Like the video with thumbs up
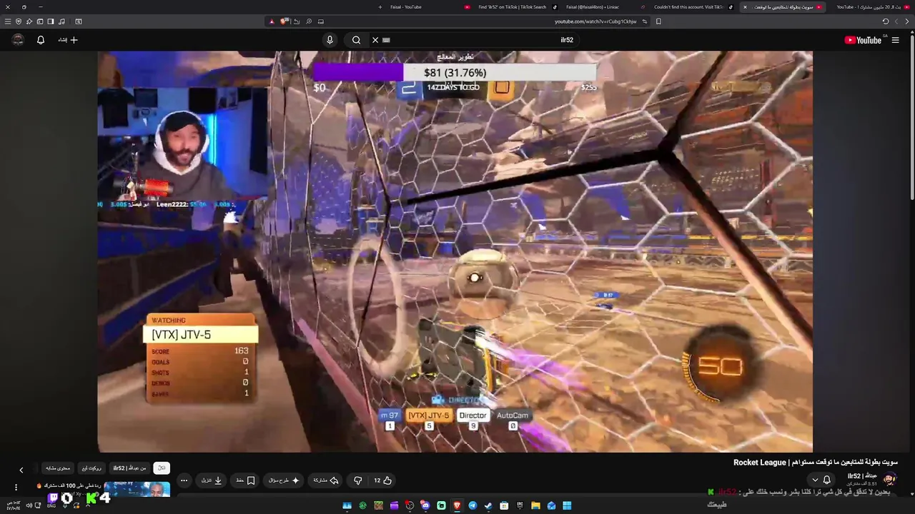915x514 pixels. (x=383, y=480)
